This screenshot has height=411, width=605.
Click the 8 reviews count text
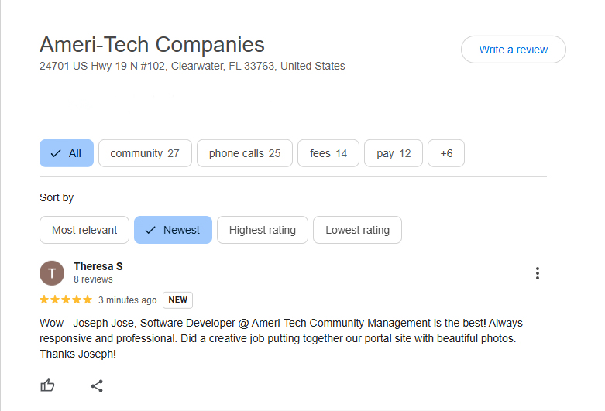93,279
